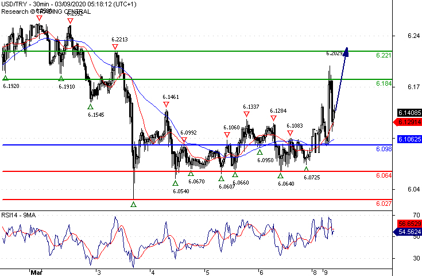The image size is (422, 276).
Task: Click the blue 6.10625 moving average tag
Action: [x=409, y=139]
